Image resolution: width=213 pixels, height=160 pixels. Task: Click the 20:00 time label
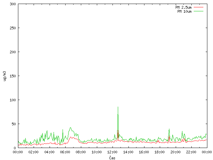(175, 152)
